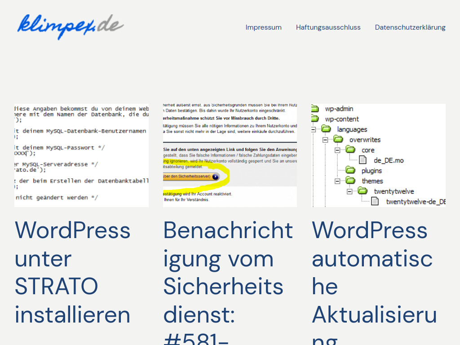This screenshot has height=345, width=460.
Task: Click the themes folder icon
Action: pyautogui.click(x=350, y=181)
